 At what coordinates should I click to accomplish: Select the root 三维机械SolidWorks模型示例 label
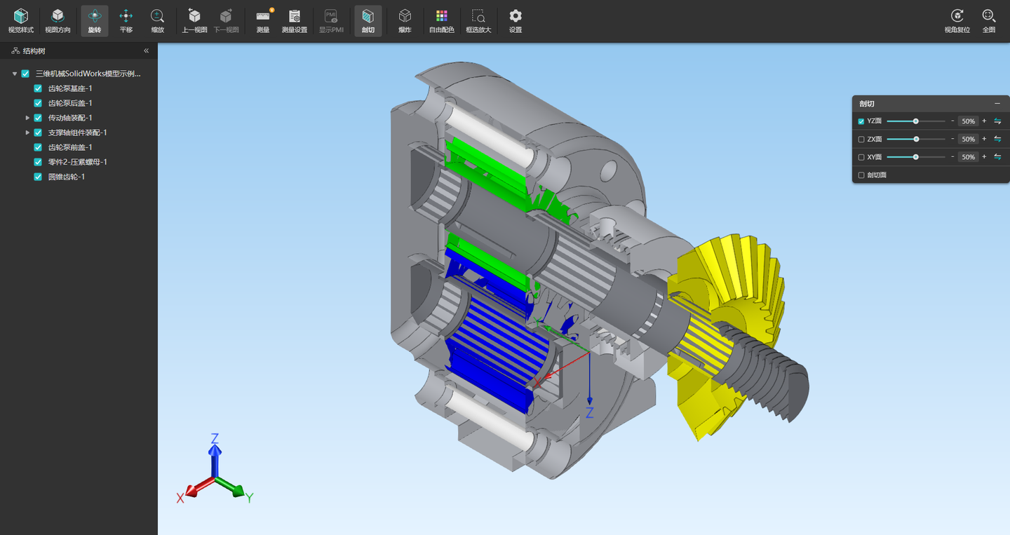click(88, 74)
